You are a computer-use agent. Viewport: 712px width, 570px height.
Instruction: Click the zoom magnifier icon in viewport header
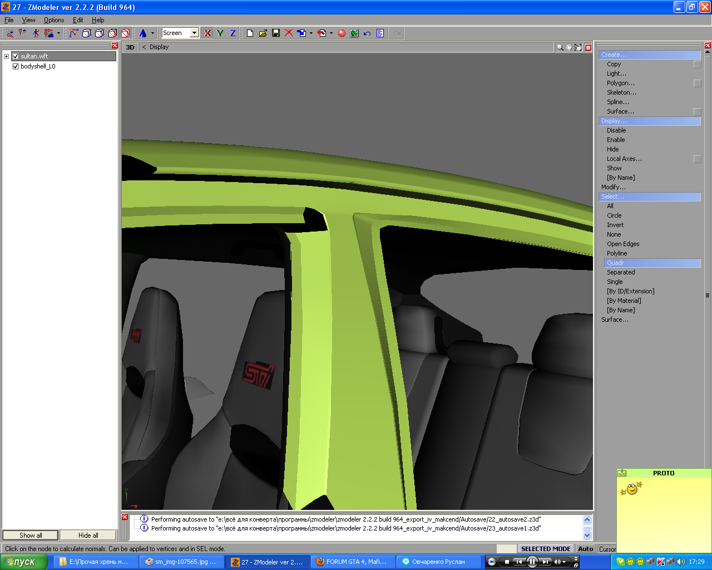(x=560, y=47)
